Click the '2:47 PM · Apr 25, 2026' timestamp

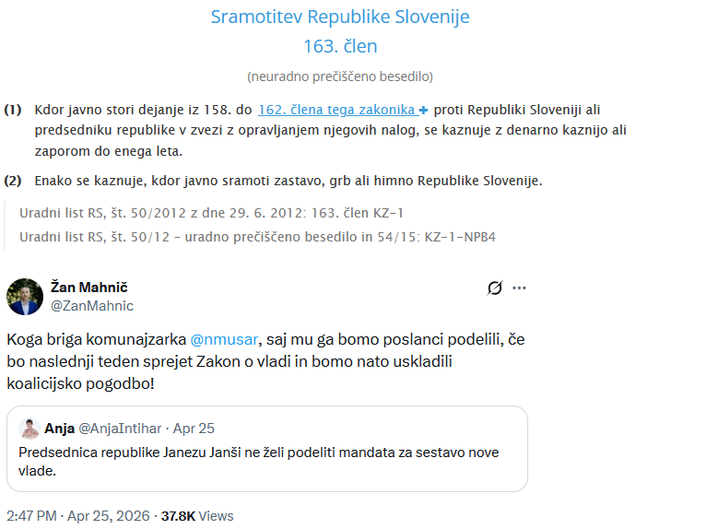coord(78,516)
